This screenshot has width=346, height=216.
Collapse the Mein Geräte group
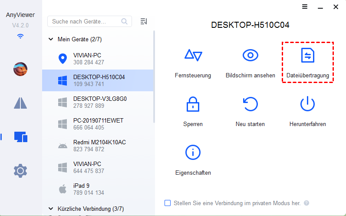[x=51, y=39]
